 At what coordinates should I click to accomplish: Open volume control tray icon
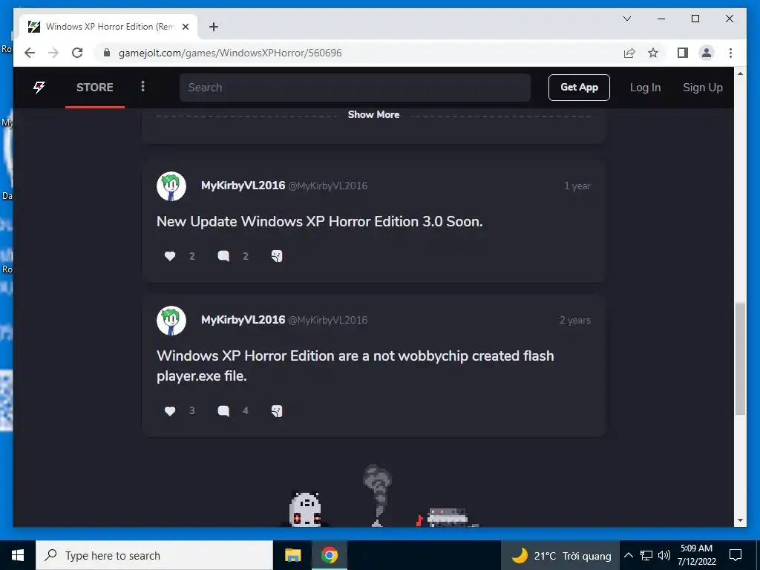coord(664,555)
